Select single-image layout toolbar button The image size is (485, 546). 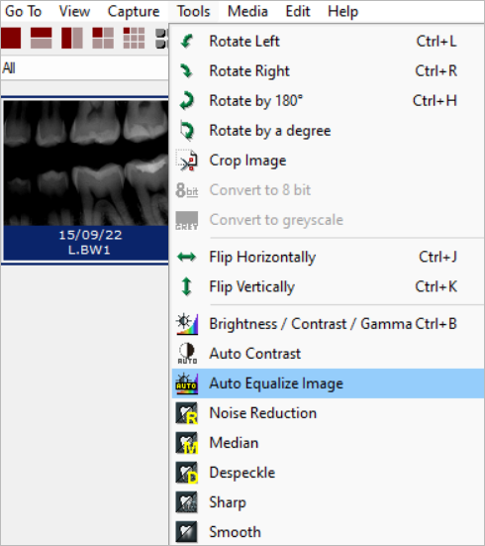click(x=11, y=38)
